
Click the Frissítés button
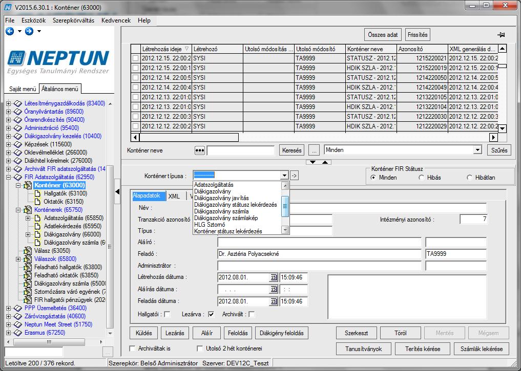(418, 35)
